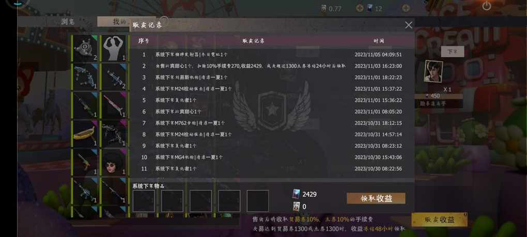Click the 下架 button on the right
Screen dimensions: 527x237
coord(453,52)
